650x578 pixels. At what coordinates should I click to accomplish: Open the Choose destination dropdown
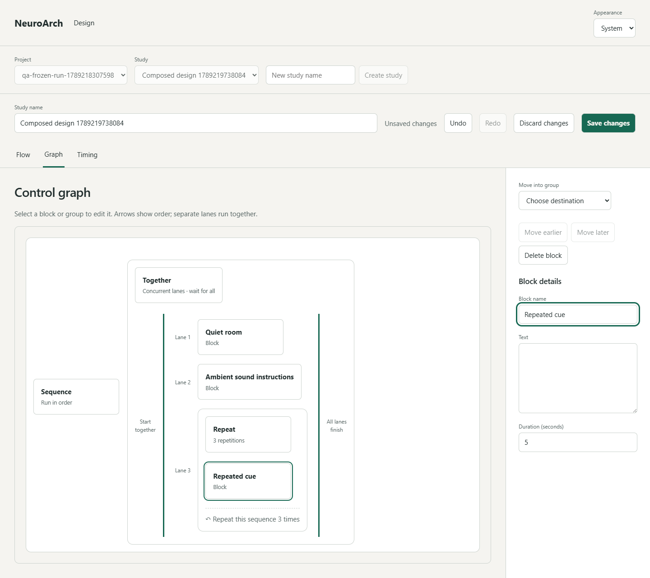click(x=565, y=200)
